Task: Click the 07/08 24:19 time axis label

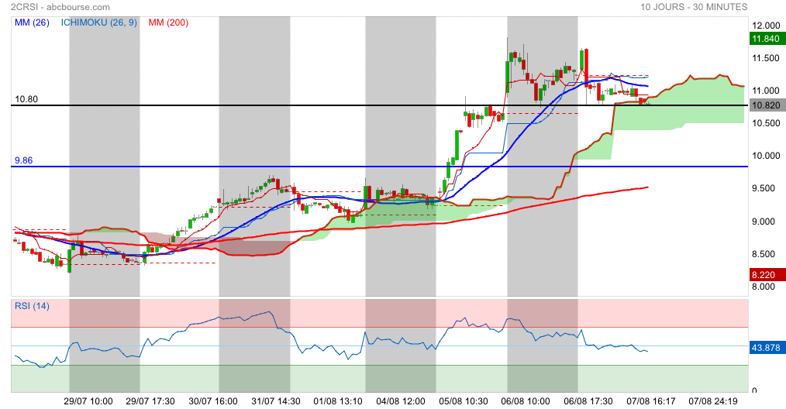Action: pyautogui.click(x=713, y=401)
